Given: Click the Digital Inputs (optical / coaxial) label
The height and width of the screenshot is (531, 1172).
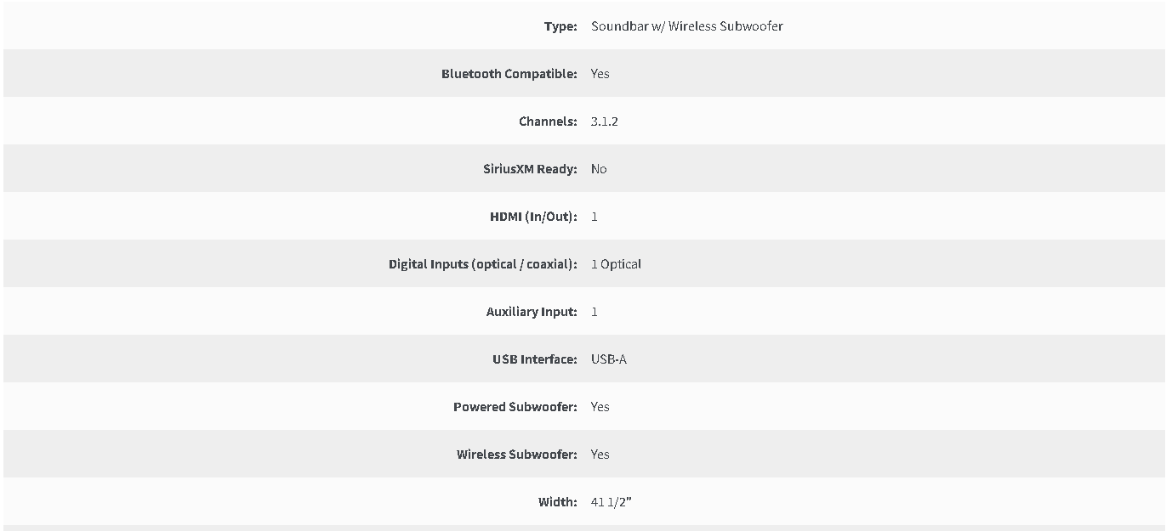Looking at the screenshot, I should click(x=483, y=264).
